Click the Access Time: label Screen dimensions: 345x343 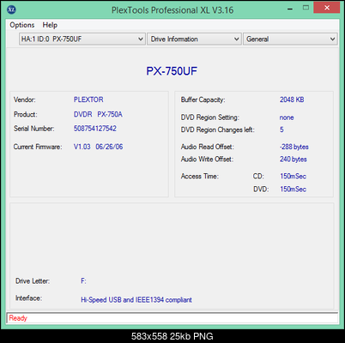pyautogui.click(x=199, y=176)
